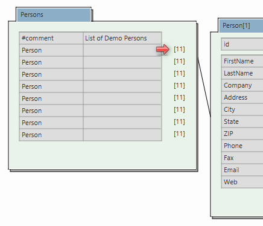This screenshot has width=263, height=226.
Task: Select the Company field row
Action: (x=242, y=85)
